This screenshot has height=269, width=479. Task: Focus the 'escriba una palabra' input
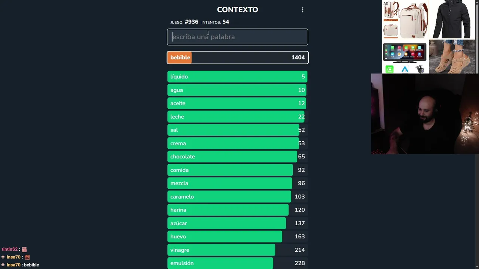(x=238, y=37)
